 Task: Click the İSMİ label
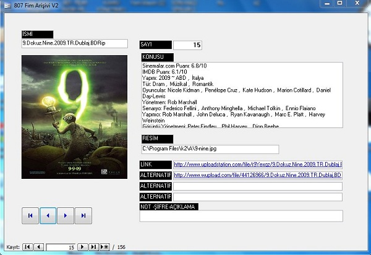tap(37, 34)
